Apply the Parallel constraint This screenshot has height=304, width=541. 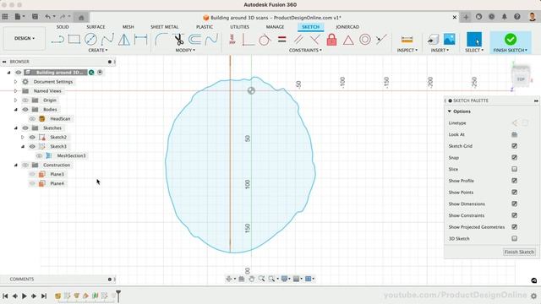point(298,40)
